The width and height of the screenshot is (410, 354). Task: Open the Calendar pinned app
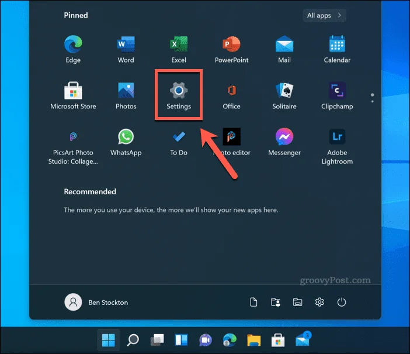(337, 49)
